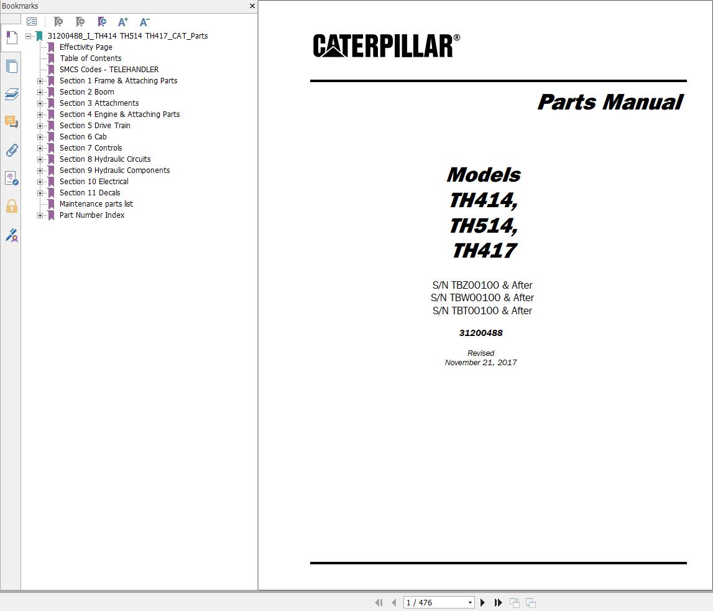Collapse the root parts manual bookmark
The height and width of the screenshot is (611, 713).
point(29,35)
